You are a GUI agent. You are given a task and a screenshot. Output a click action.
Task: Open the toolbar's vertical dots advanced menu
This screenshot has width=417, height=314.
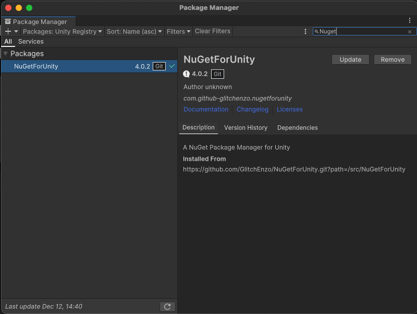(x=305, y=31)
